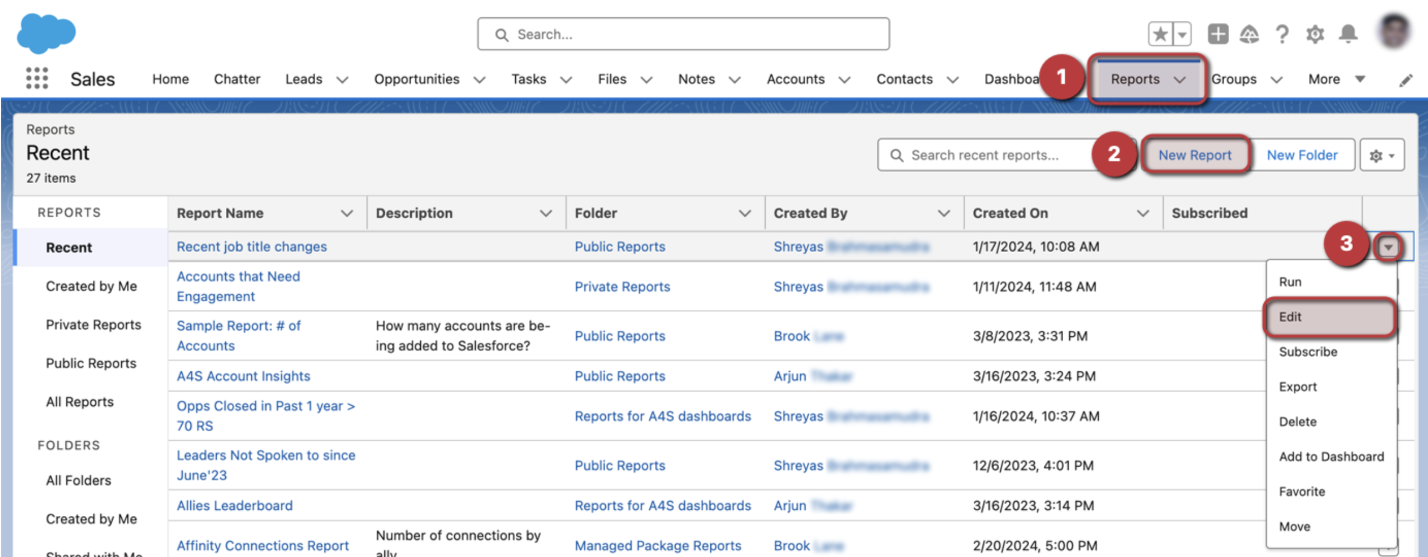Expand the Reports tab dropdown arrow
Image resolution: width=1428 pixels, height=557 pixels.
tap(1180, 79)
